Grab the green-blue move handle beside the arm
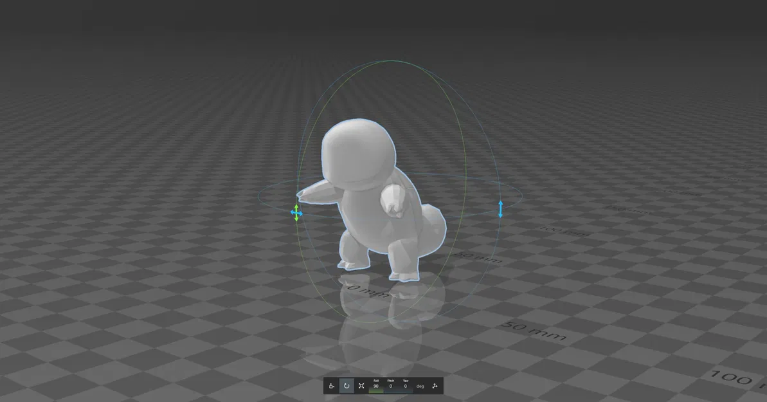Viewport: 767px width, 402px height. [296, 213]
